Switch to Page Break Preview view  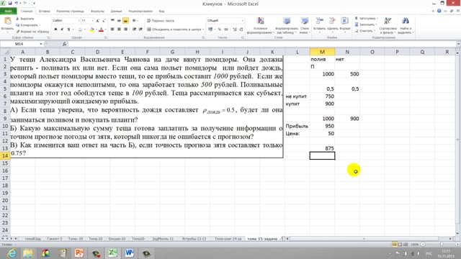pyautogui.click(x=406, y=245)
